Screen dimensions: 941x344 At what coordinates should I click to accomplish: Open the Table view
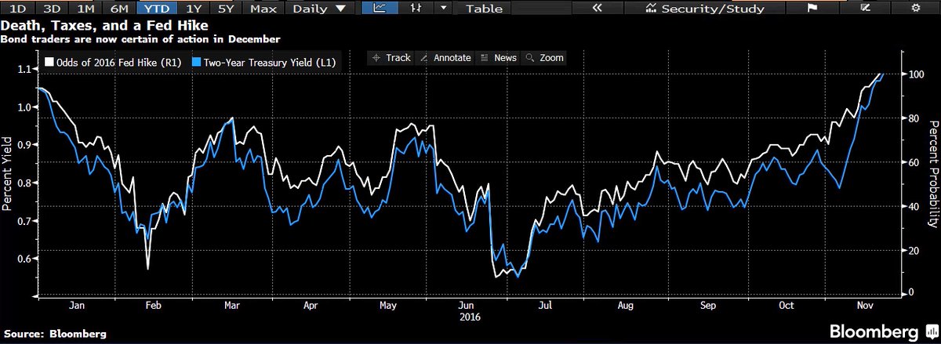485,9
